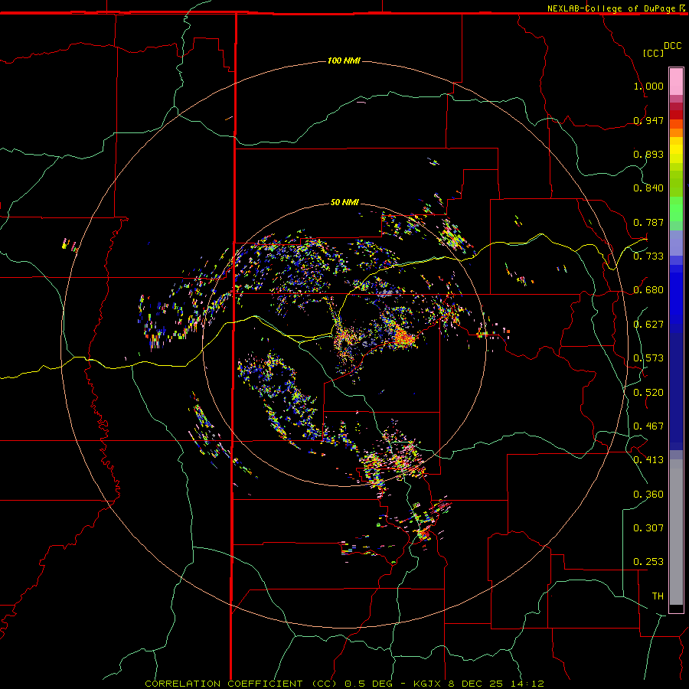Click the KGJX station identifier in caption
Image resolution: width=689 pixels, height=689 pixels.
(429, 684)
